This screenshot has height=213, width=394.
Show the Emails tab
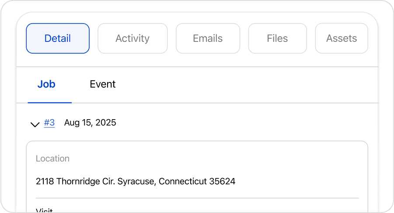pos(208,38)
